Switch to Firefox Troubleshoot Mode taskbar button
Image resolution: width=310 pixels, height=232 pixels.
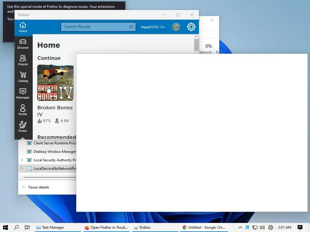pyautogui.click(x=107, y=227)
